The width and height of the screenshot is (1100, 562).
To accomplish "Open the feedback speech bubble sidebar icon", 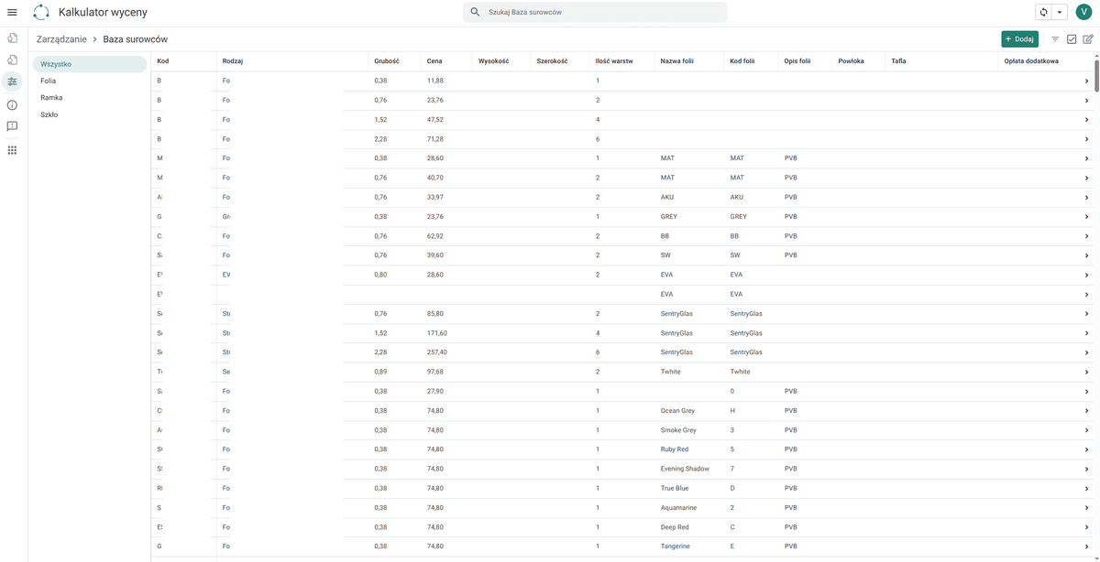I will point(12,127).
